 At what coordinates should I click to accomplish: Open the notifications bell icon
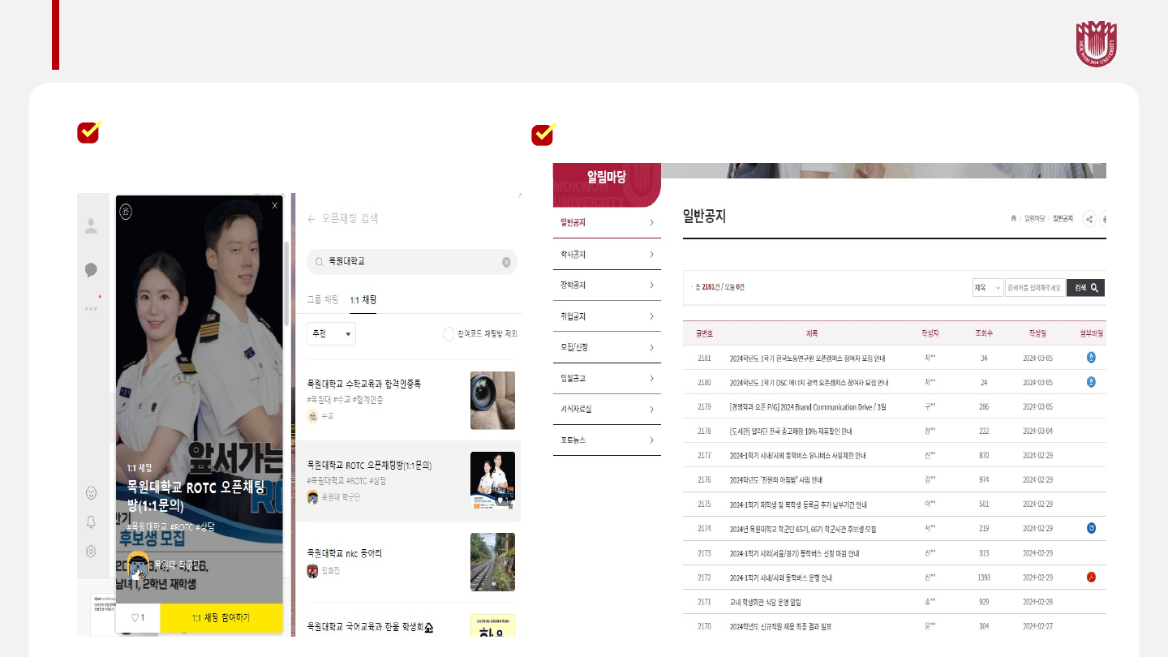pyautogui.click(x=91, y=522)
